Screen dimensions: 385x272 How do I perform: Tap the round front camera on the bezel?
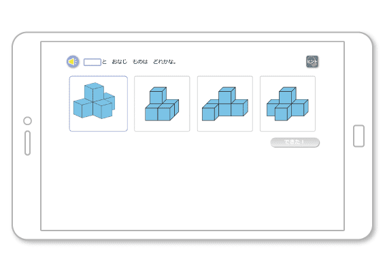pyautogui.click(x=27, y=121)
